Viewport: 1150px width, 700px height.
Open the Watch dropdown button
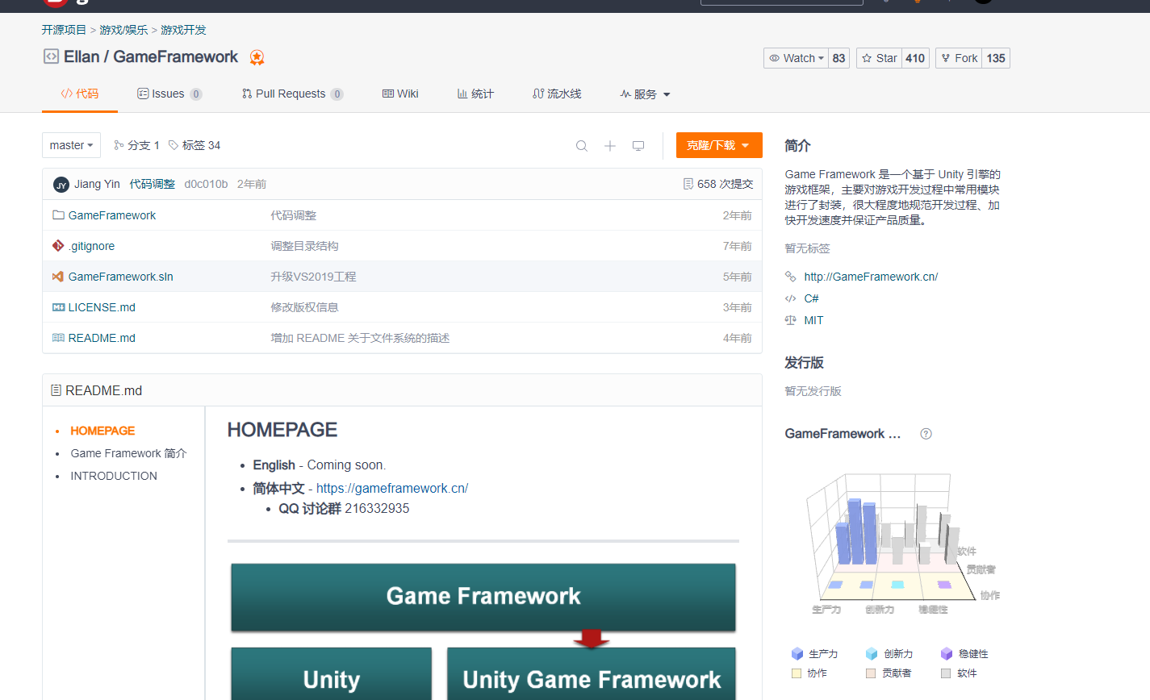click(x=796, y=58)
